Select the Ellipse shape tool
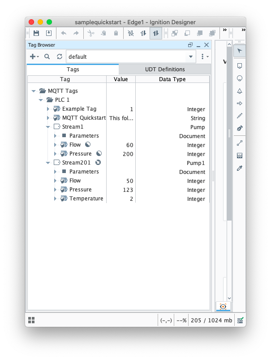Viewport: 271px width, 360px height. 240,78
